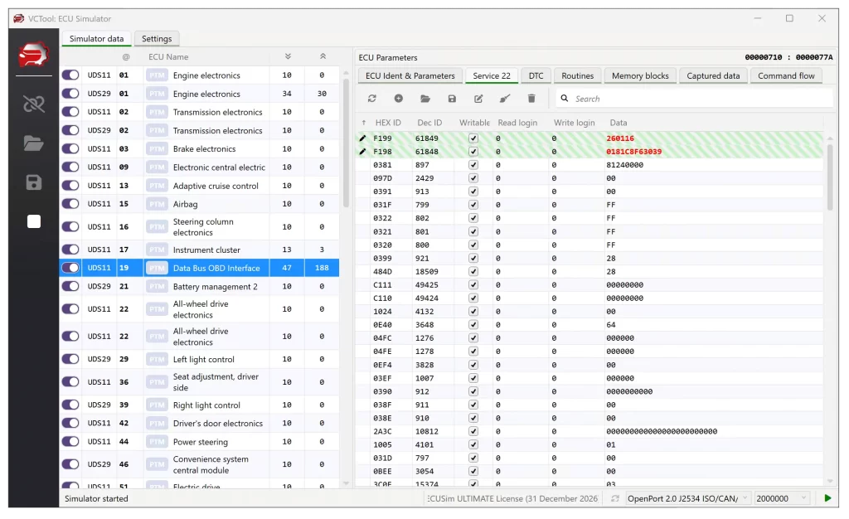Open a file with the sidebar folder icon
This screenshot has width=849, height=519.
34,143
